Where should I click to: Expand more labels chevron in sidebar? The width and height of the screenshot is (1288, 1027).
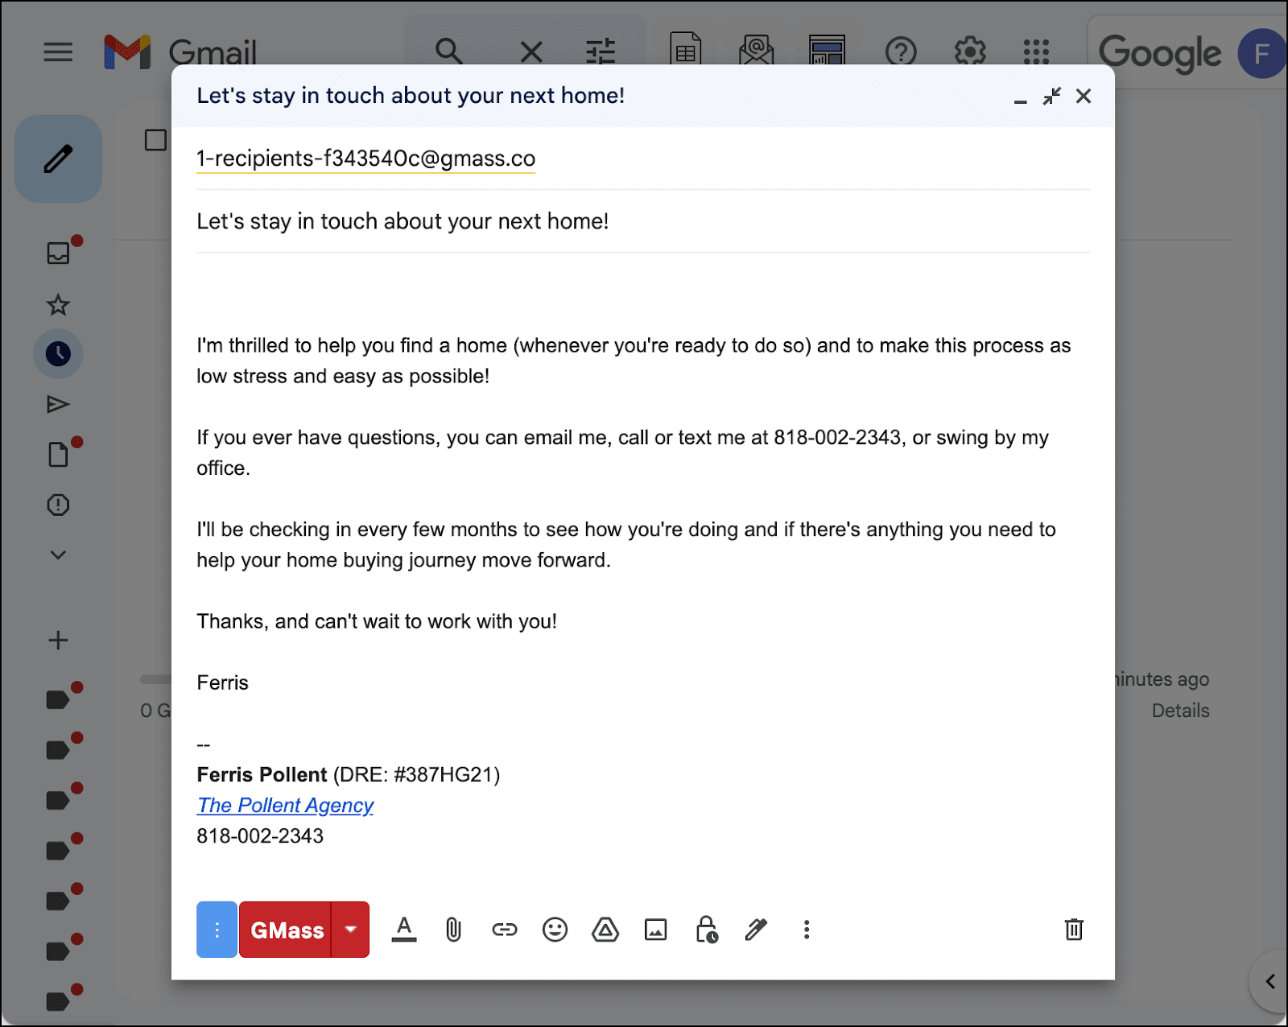point(58,555)
